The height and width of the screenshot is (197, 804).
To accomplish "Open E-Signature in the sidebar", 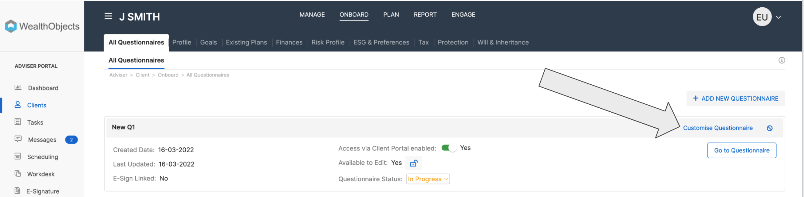I will click(43, 191).
